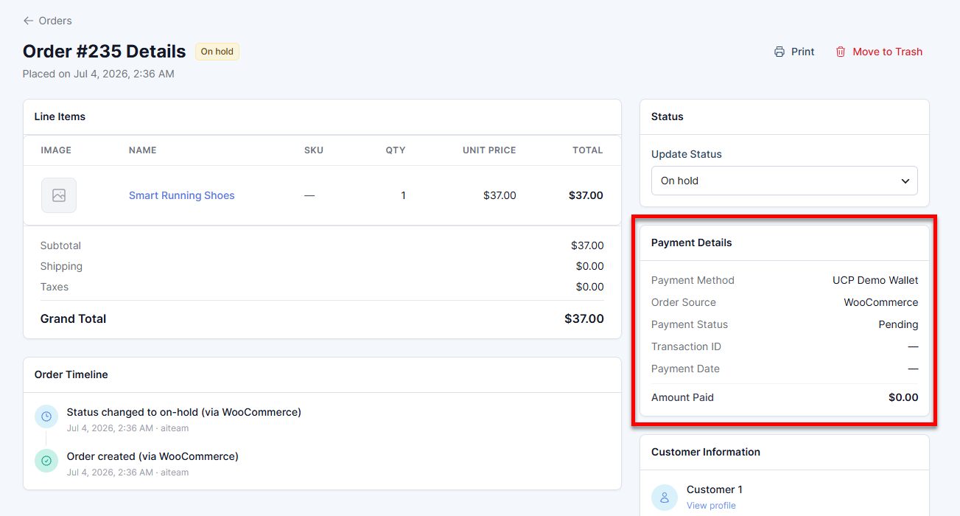Click the IMAGE column header
Screen dimensions: 960x516
56,150
